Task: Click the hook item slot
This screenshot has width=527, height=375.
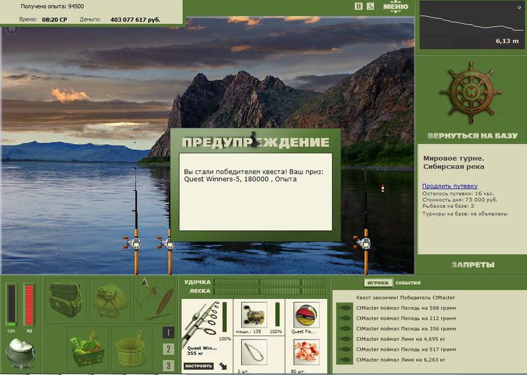Action: 254,352
